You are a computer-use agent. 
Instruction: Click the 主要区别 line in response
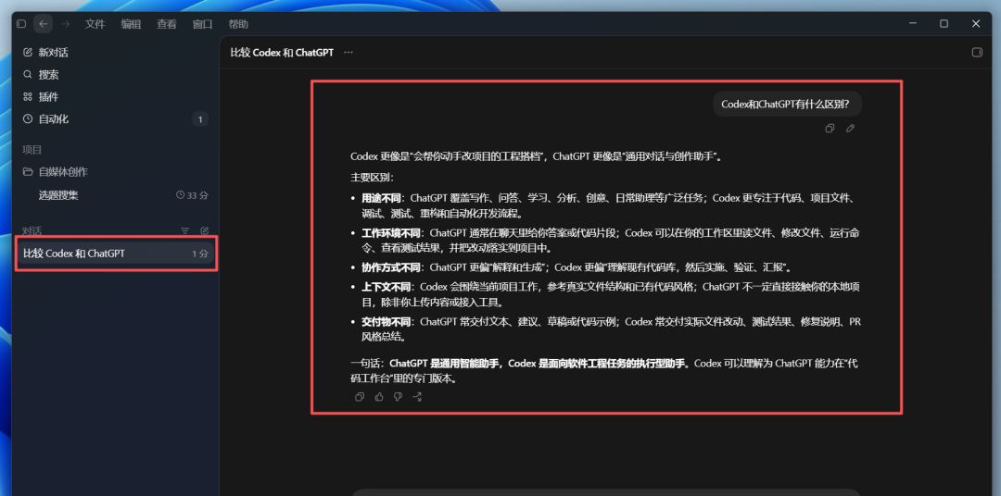[x=373, y=178]
